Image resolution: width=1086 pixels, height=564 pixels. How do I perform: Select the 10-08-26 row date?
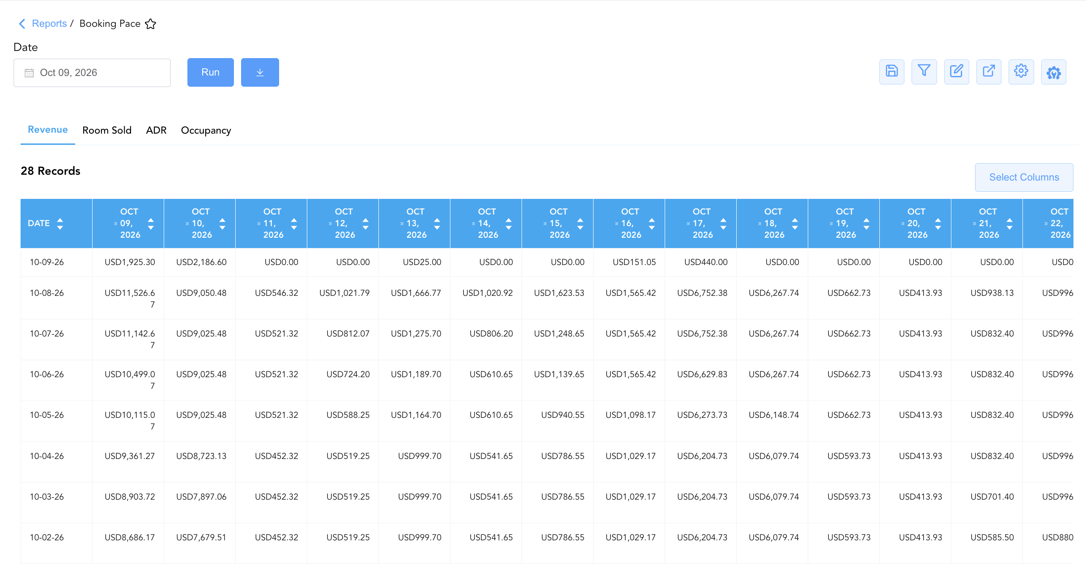tap(47, 293)
